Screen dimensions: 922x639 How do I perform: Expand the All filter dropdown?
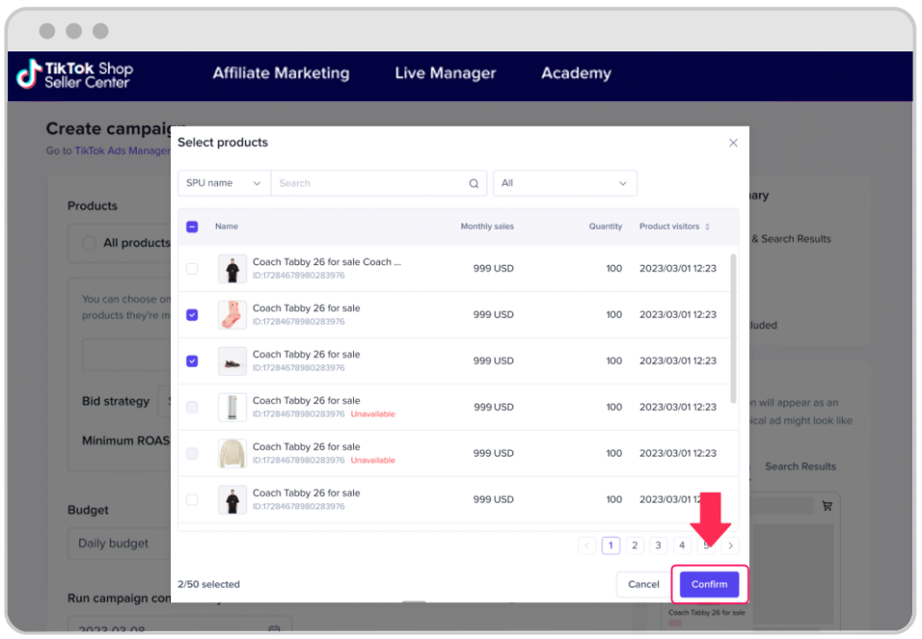coord(565,183)
